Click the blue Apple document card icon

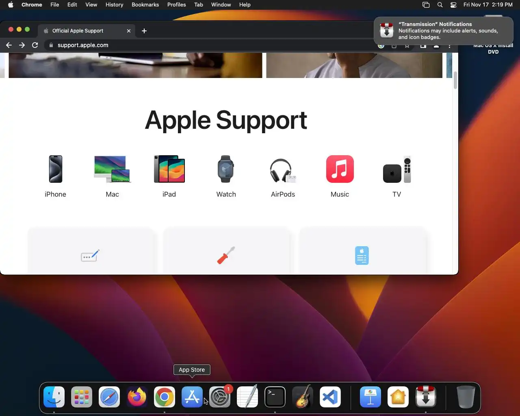[362, 256]
